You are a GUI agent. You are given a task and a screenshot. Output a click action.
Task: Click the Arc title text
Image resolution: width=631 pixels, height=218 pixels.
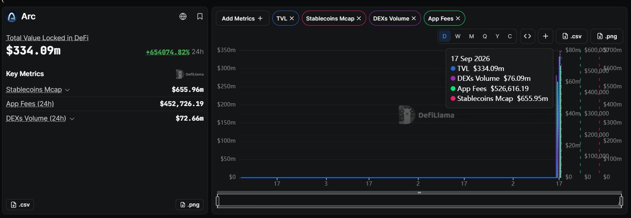pyautogui.click(x=29, y=17)
